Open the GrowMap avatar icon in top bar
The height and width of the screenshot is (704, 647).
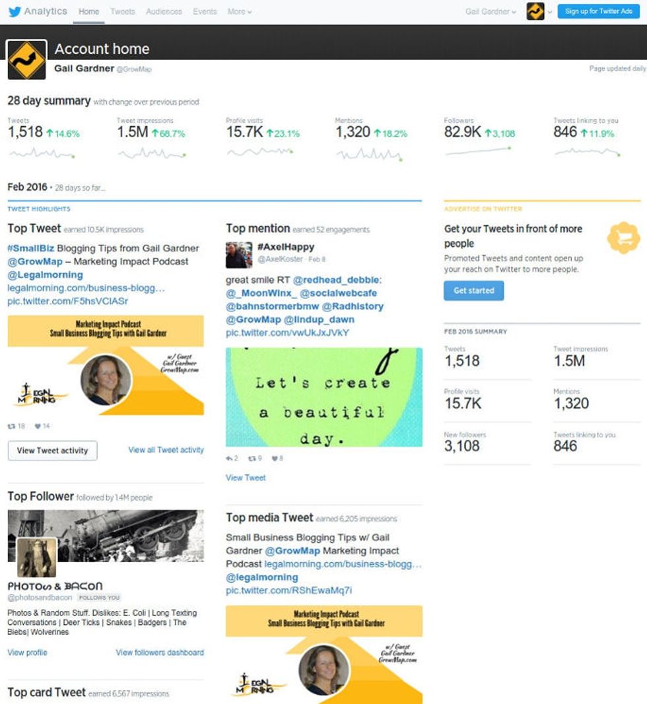click(x=535, y=12)
